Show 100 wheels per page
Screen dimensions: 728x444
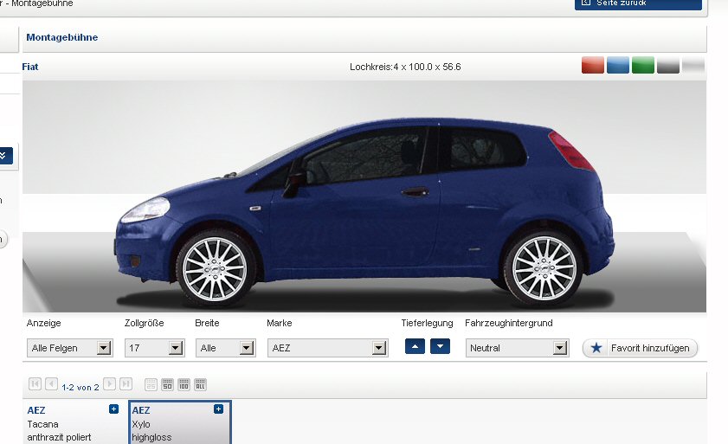[x=184, y=383]
